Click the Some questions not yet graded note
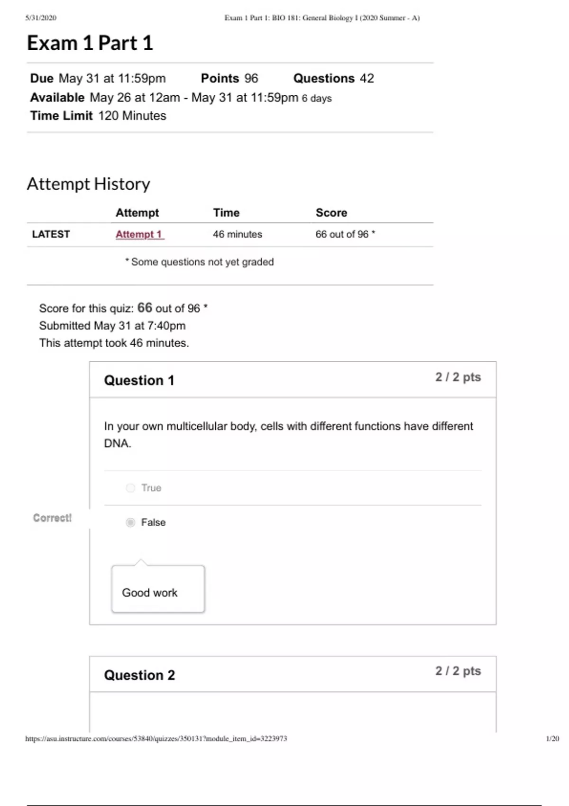569x806 pixels. click(x=200, y=262)
